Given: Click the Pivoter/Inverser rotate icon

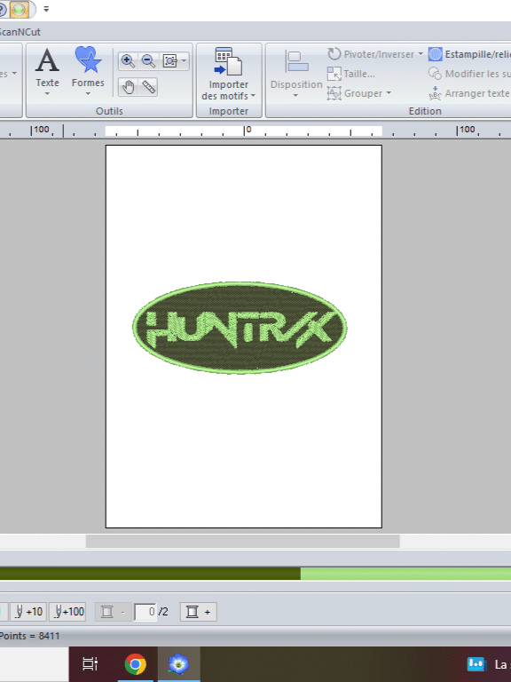Looking at the screenshot, I should (x=334, y=54).
